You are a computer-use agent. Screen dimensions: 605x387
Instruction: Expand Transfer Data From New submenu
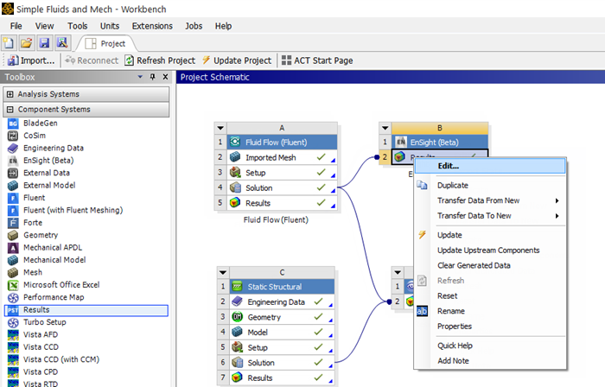490,200
